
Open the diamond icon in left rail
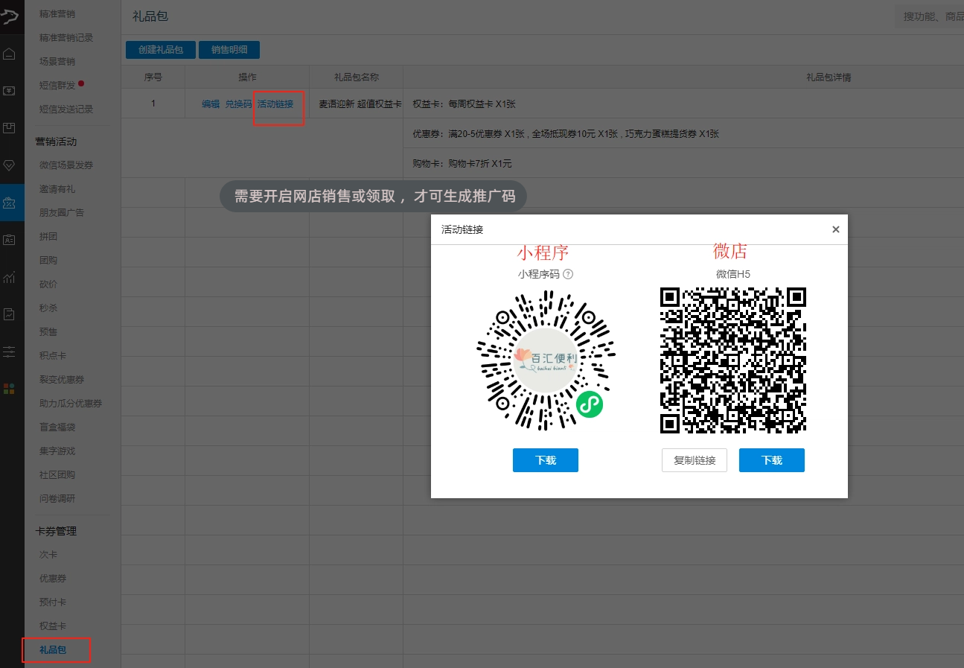pyautogui.click(x=9, y=165)
